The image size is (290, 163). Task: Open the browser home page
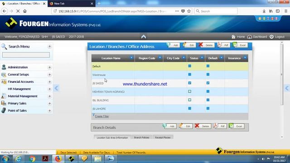pyautogui.click(x=25, y=11)
